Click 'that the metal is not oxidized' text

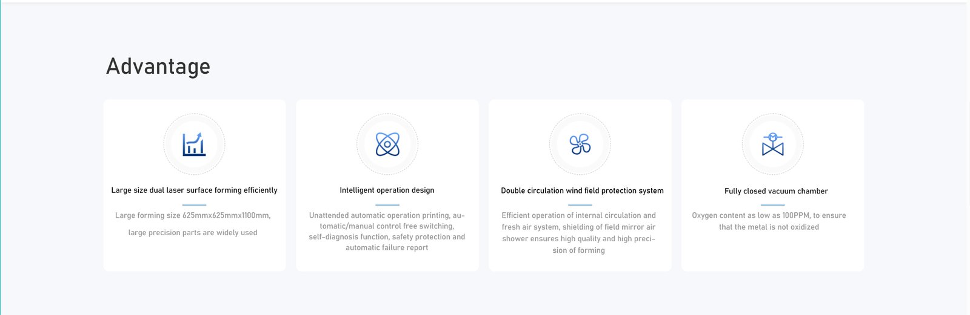(769, 227)
